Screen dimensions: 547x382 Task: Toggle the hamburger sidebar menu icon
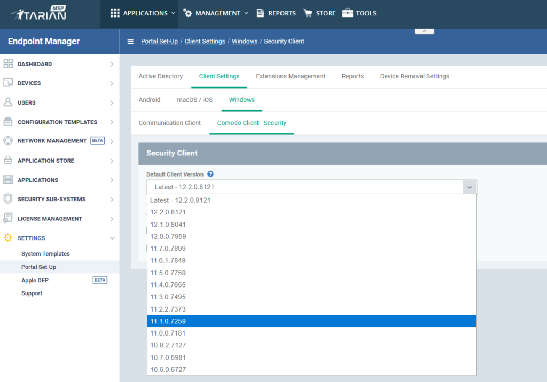[x=130, y=42]
